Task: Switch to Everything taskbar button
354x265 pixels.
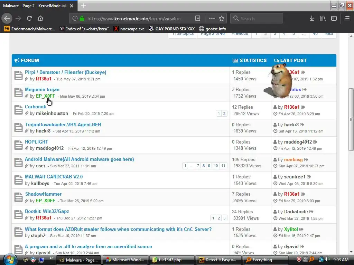Action: [x=266, y=260]
